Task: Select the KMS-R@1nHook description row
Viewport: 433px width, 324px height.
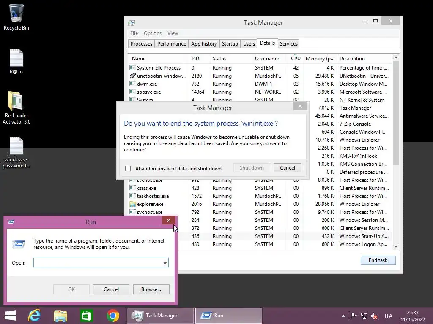Action: click(x=358, y=156)
